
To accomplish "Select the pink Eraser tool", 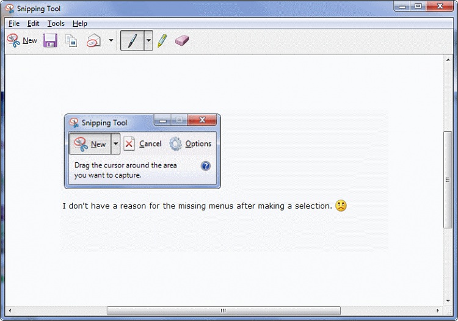I will click(182, 40).
